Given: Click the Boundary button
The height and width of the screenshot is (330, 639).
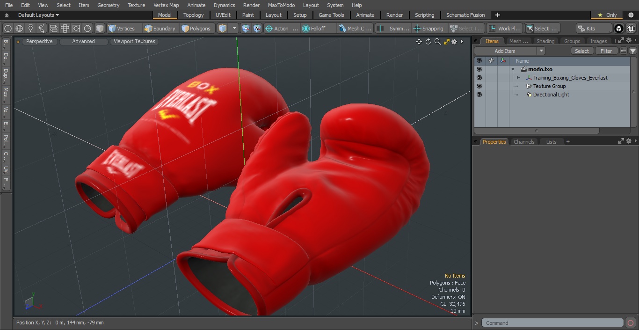Looking at the screenshot, I should [160, 29].
